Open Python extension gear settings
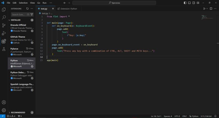Image resolution: width=219 pixels, height=118 pixels. tap(32, 66)
